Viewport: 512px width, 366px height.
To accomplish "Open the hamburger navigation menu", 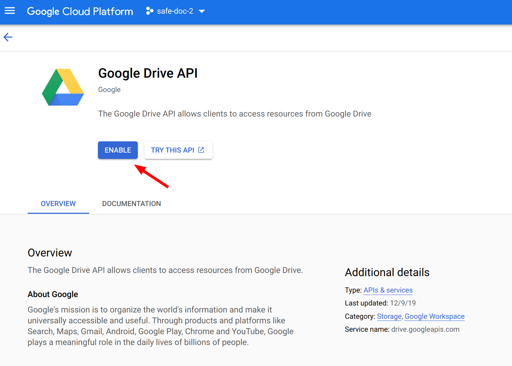I will coord(10,11).
